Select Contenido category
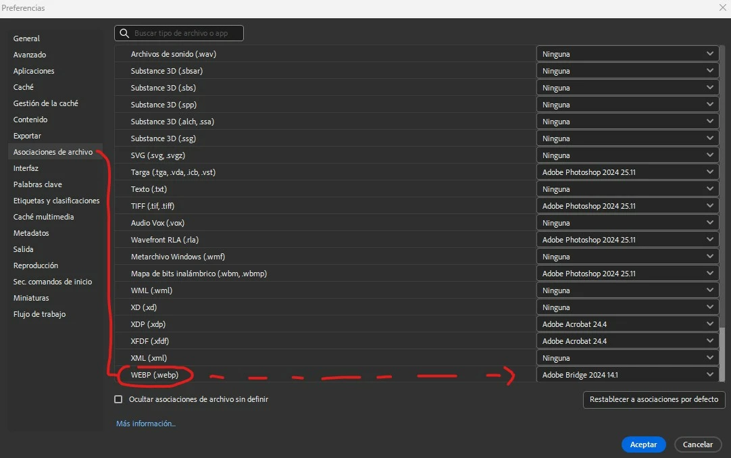The width and height of the screenshot is (731, 458). 30,120
